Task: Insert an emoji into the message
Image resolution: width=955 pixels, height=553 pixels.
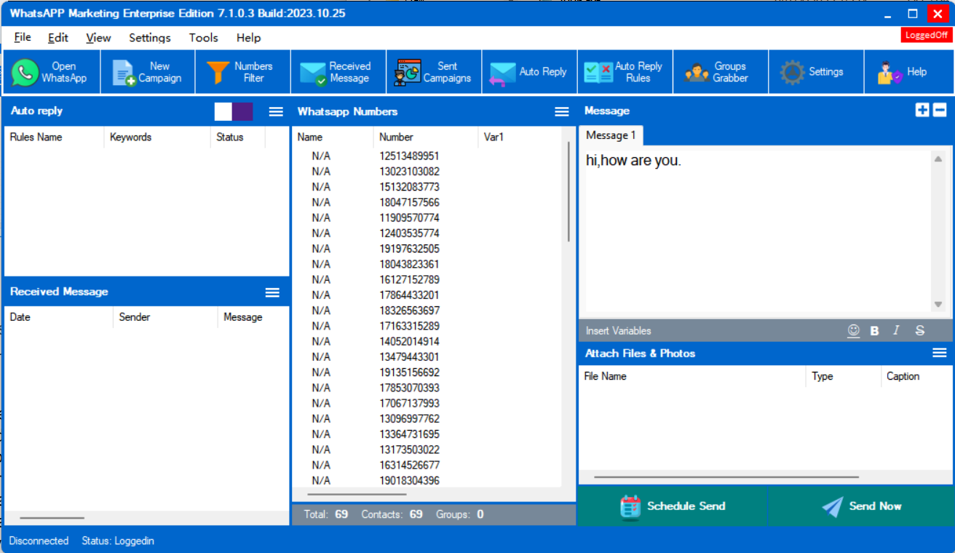Action: pyautogui.click(x=853, y=330)
